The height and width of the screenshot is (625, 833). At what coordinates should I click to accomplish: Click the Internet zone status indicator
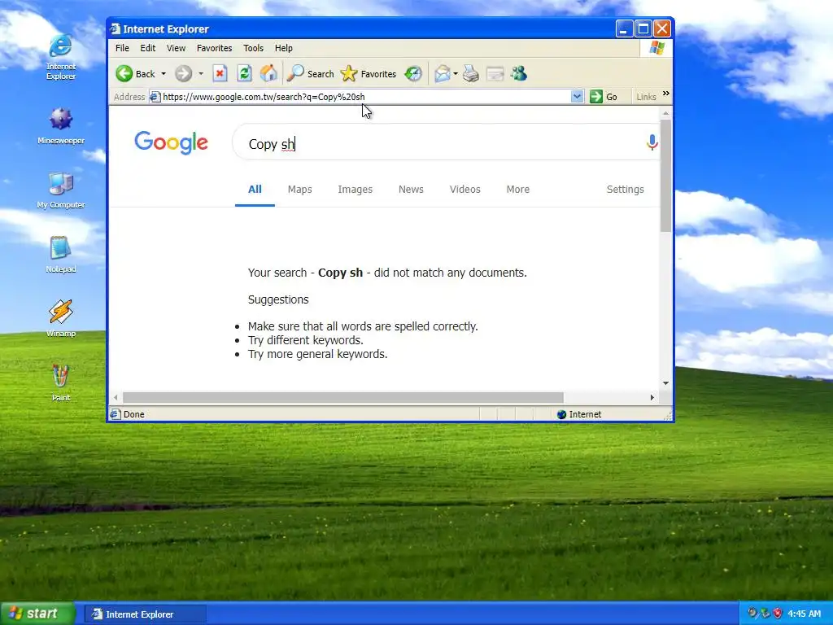pos(579,414)
